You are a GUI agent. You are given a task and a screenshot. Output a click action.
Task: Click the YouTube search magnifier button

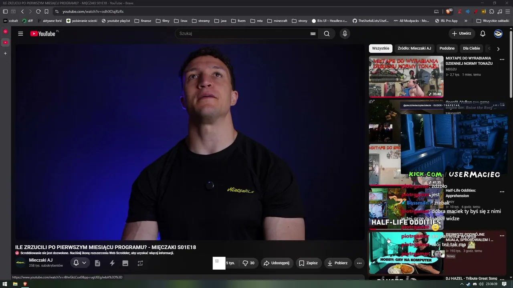(327, 34)
